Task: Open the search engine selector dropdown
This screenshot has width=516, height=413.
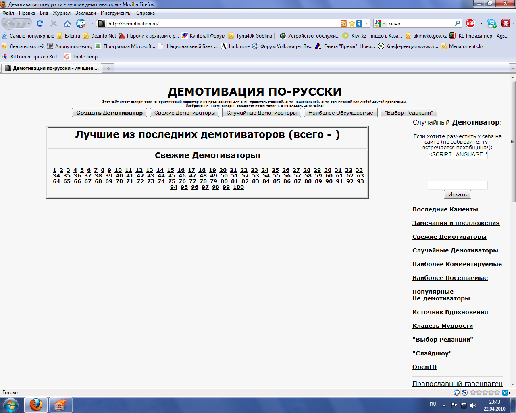Action: coord(380,23)
